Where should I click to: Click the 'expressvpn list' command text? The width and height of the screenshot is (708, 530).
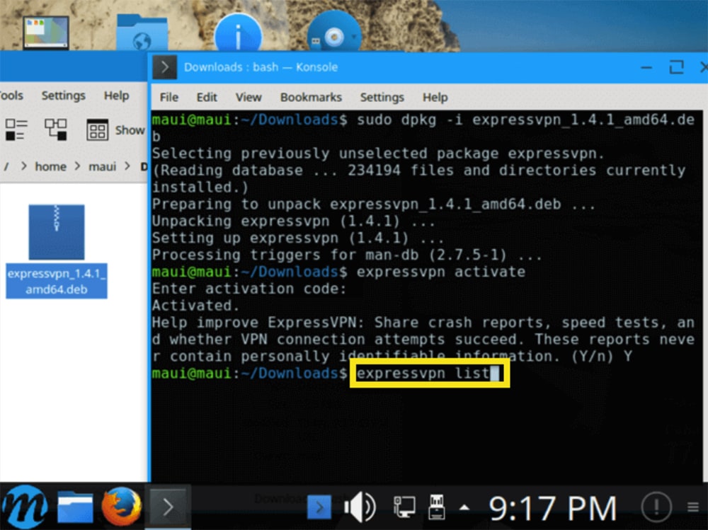tap(423, 374)
